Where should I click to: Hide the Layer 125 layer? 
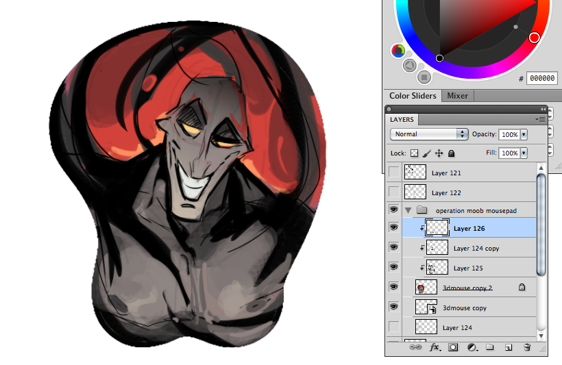(x=393, y=267)
